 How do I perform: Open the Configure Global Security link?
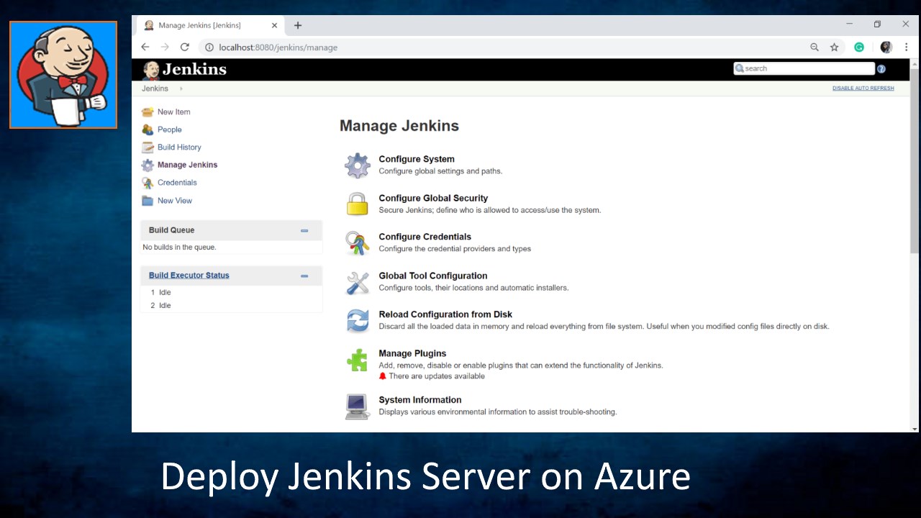click(x=433, y=198)
